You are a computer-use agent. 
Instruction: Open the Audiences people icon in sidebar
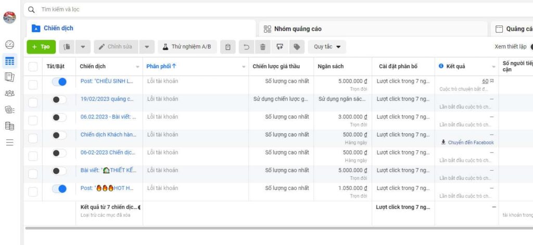click(9, 94)
